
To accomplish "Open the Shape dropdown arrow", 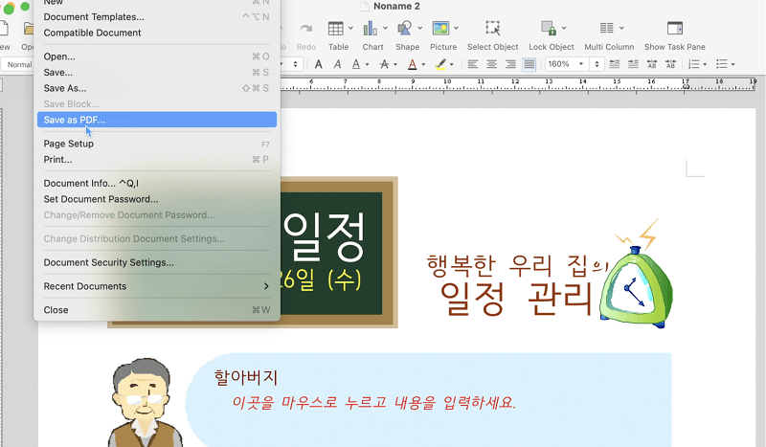I will [419, 29].
